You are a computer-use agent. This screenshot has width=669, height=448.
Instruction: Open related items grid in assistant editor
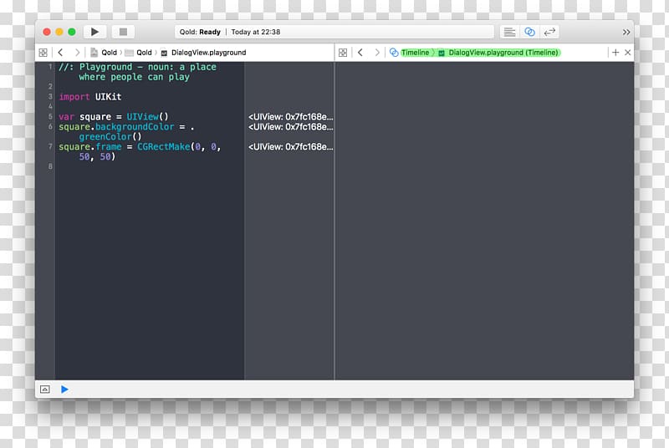tap(343, 53)
